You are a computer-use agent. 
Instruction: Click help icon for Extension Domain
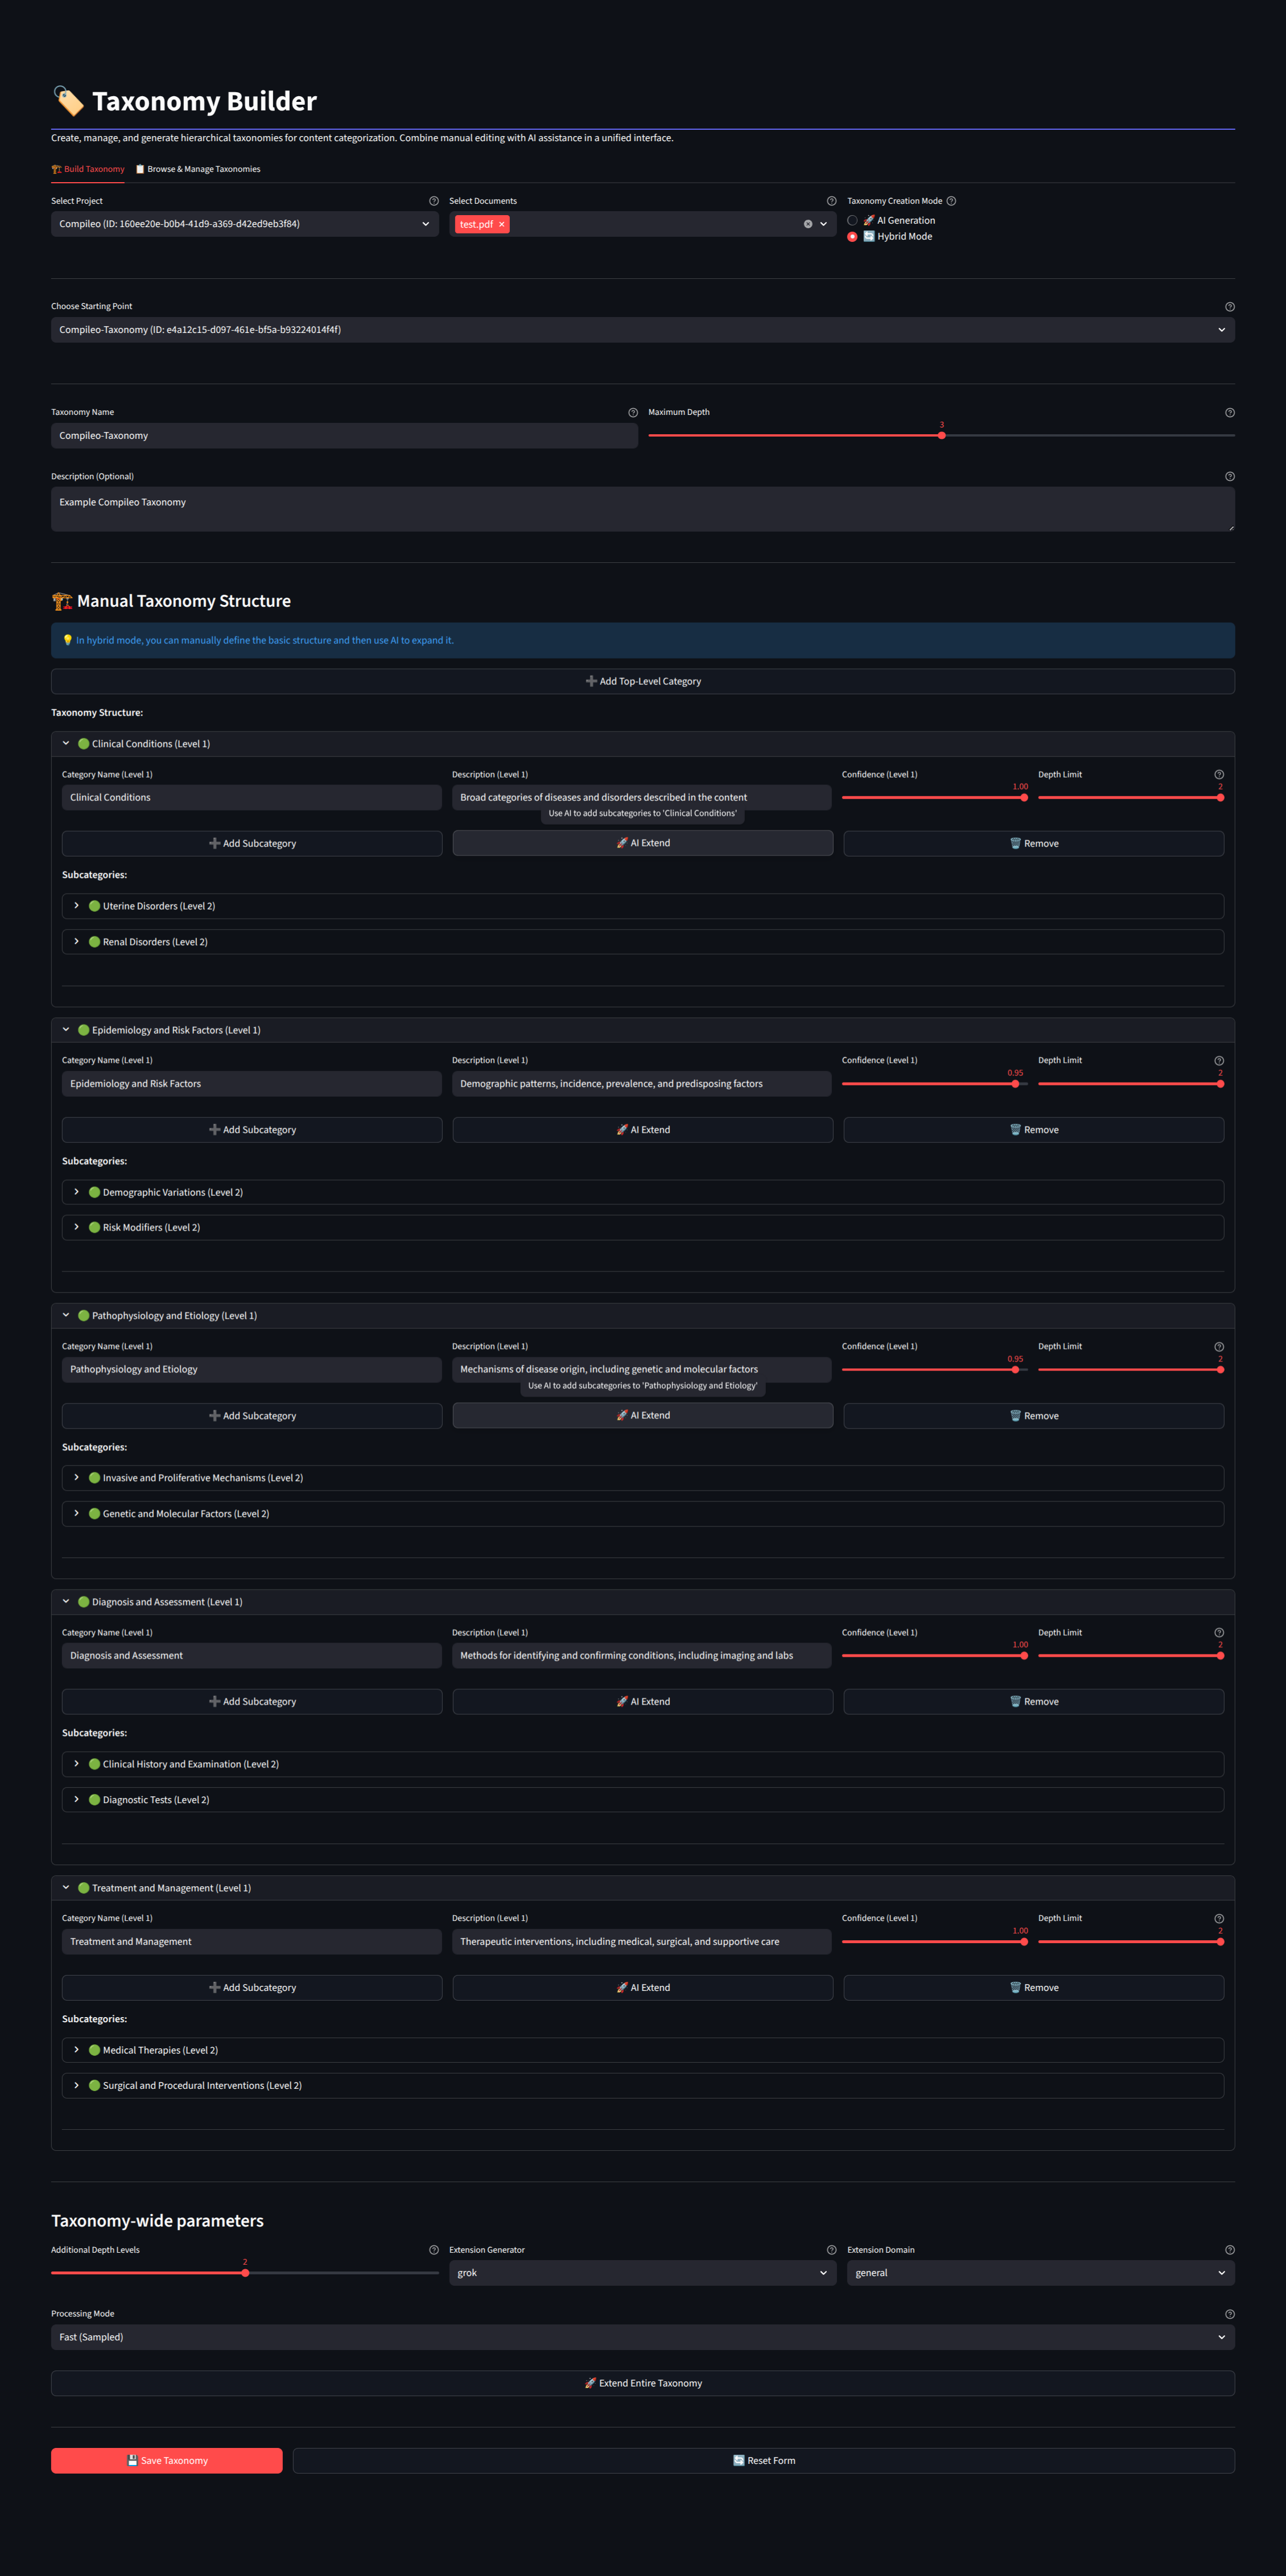[1229, 2250]
